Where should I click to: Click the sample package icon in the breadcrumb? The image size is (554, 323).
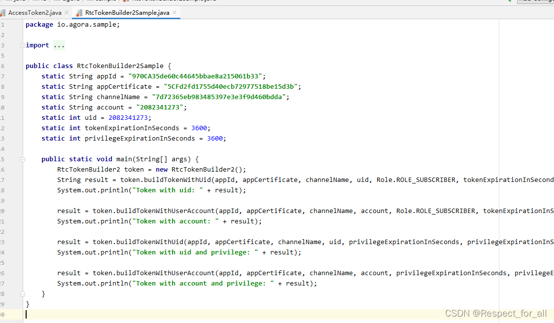coord(91,1)
